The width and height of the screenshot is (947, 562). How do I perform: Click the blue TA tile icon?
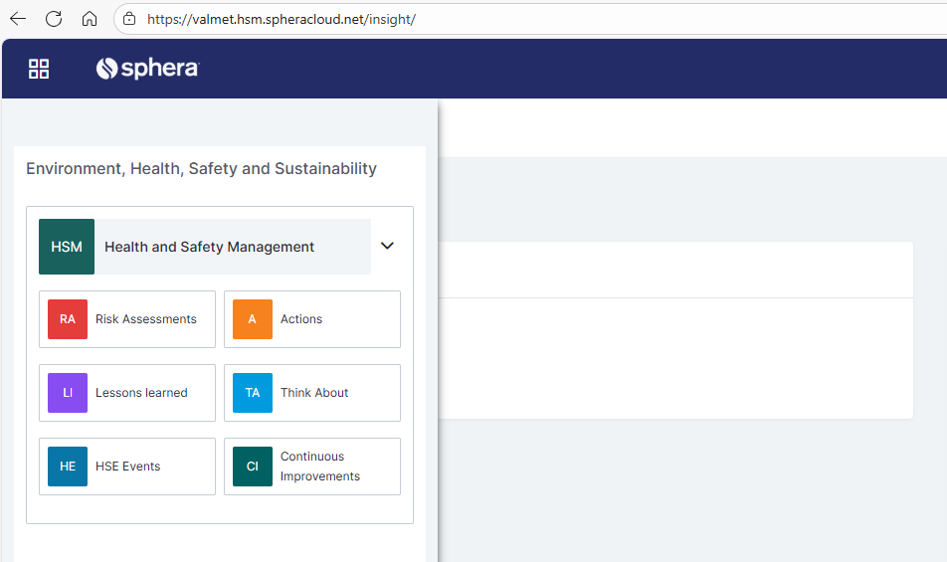point(253,393)
